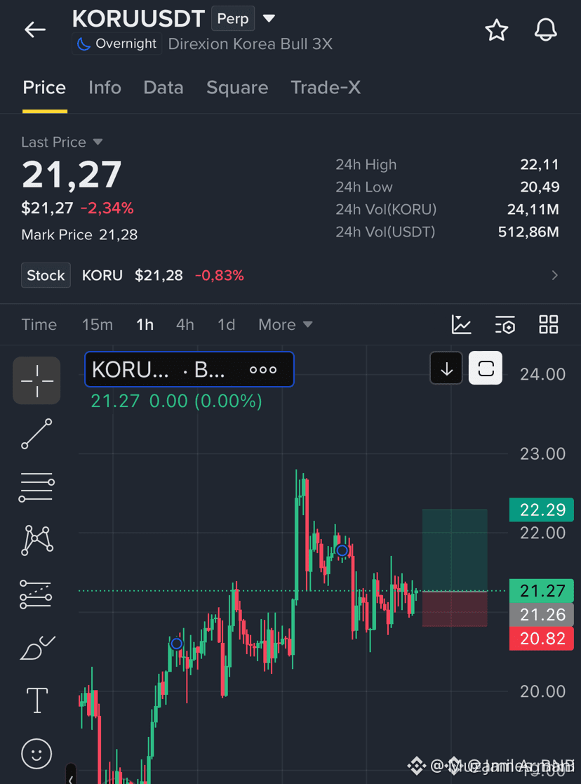The width and height of the screenshot is (581, 784).
Task: Select the 15m interval
Action: click(98, 324)
